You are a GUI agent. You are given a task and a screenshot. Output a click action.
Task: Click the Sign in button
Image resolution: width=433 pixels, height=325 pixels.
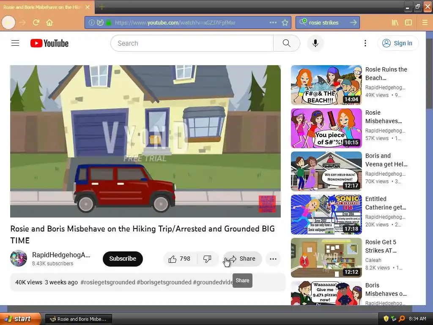click(397, 43)
